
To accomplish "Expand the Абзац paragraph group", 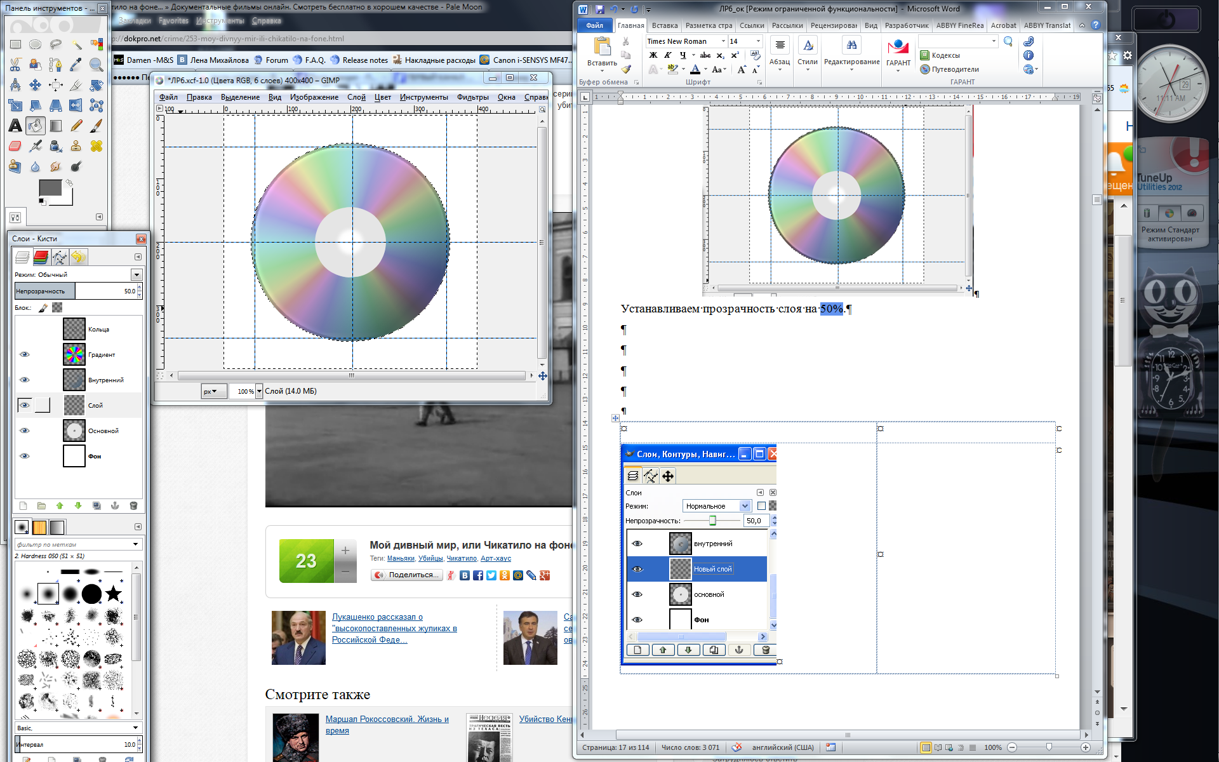I will pos(780,53).
